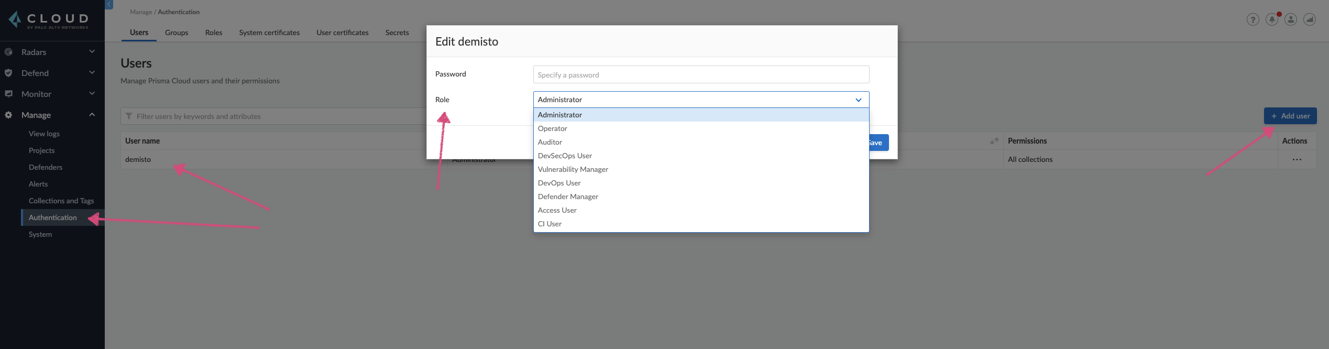Click the Prisma Cloud logo
The width and height of the screenshot is (1329, 349).
(x=48, y=20)
